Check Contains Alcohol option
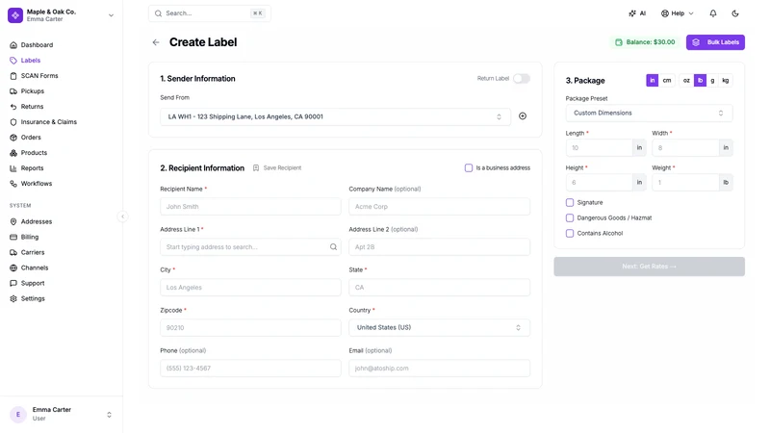This screenshot has width=770, height=433. coord(570,233)
